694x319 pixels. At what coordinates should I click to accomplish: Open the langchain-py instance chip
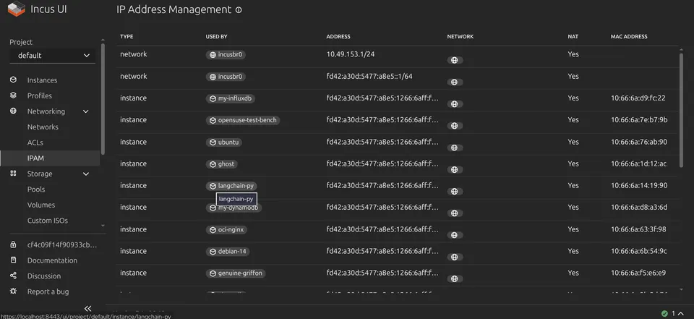[x=231, y=186]
